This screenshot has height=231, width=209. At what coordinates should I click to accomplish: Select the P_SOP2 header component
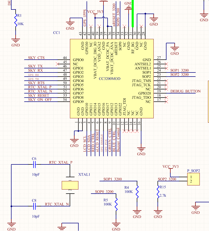(193, 179)
